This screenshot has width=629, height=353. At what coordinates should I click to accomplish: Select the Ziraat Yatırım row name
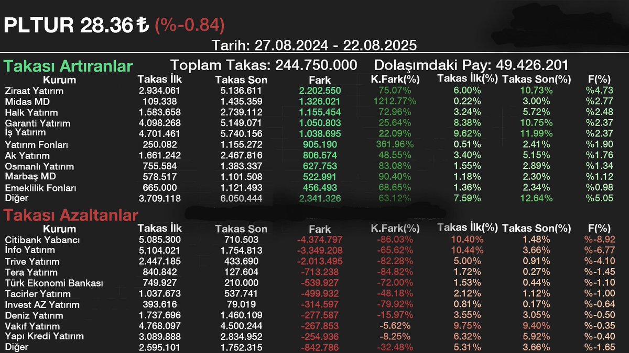pos(34,91)
